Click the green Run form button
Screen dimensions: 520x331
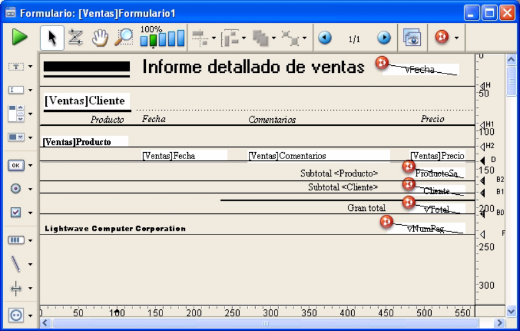(20, 38)
